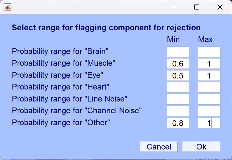Select the Muscle Max field showing 1

click(209, 63)
